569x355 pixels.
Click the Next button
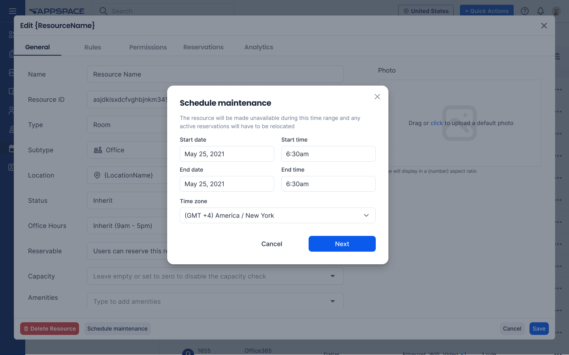(342, 244)
